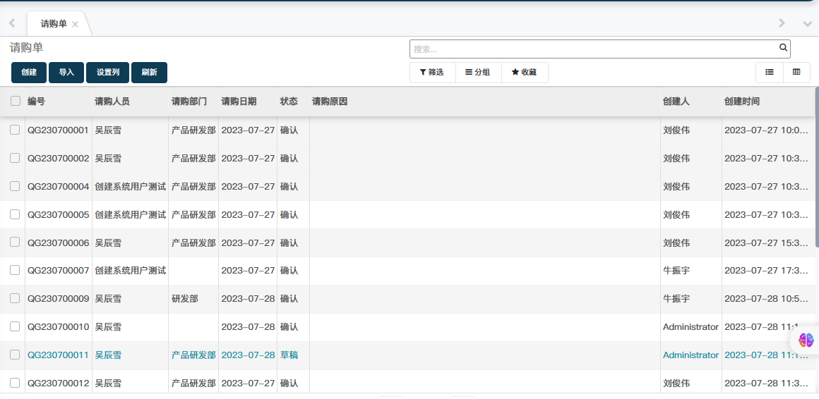
Task: Switch to list view icon
Action: (x=770, y=72)
